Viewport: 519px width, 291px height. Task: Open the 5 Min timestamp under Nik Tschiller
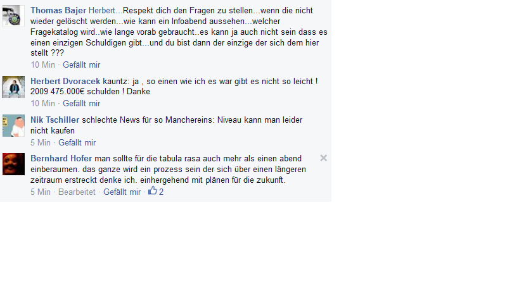tap(41, 143)
